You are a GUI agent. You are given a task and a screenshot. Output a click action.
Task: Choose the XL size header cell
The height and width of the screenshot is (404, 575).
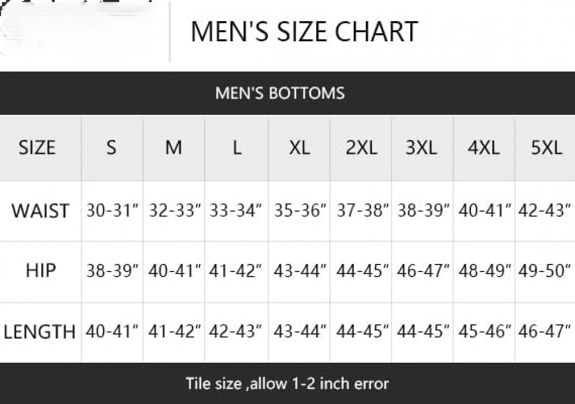pos(299,148)
